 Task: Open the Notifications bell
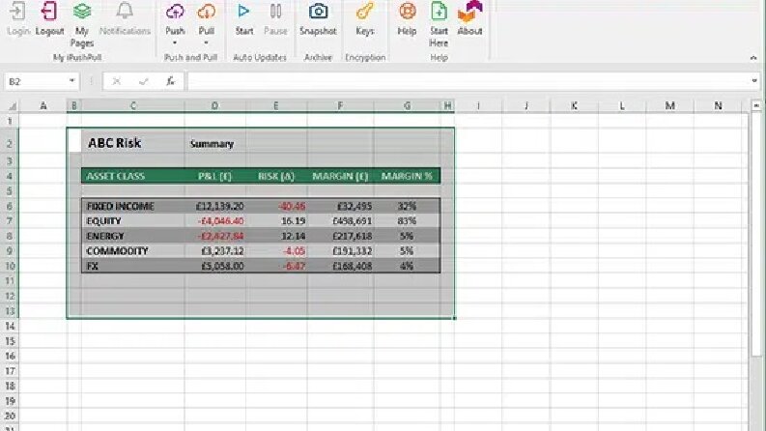click(x=125, y=12)
